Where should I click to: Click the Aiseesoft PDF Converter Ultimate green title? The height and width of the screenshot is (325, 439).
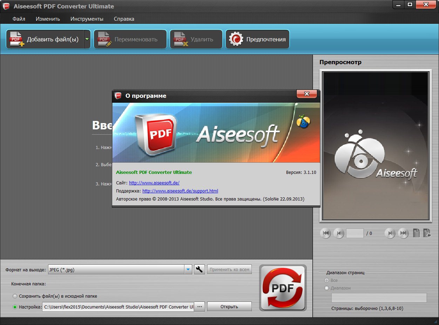[154, 172]
